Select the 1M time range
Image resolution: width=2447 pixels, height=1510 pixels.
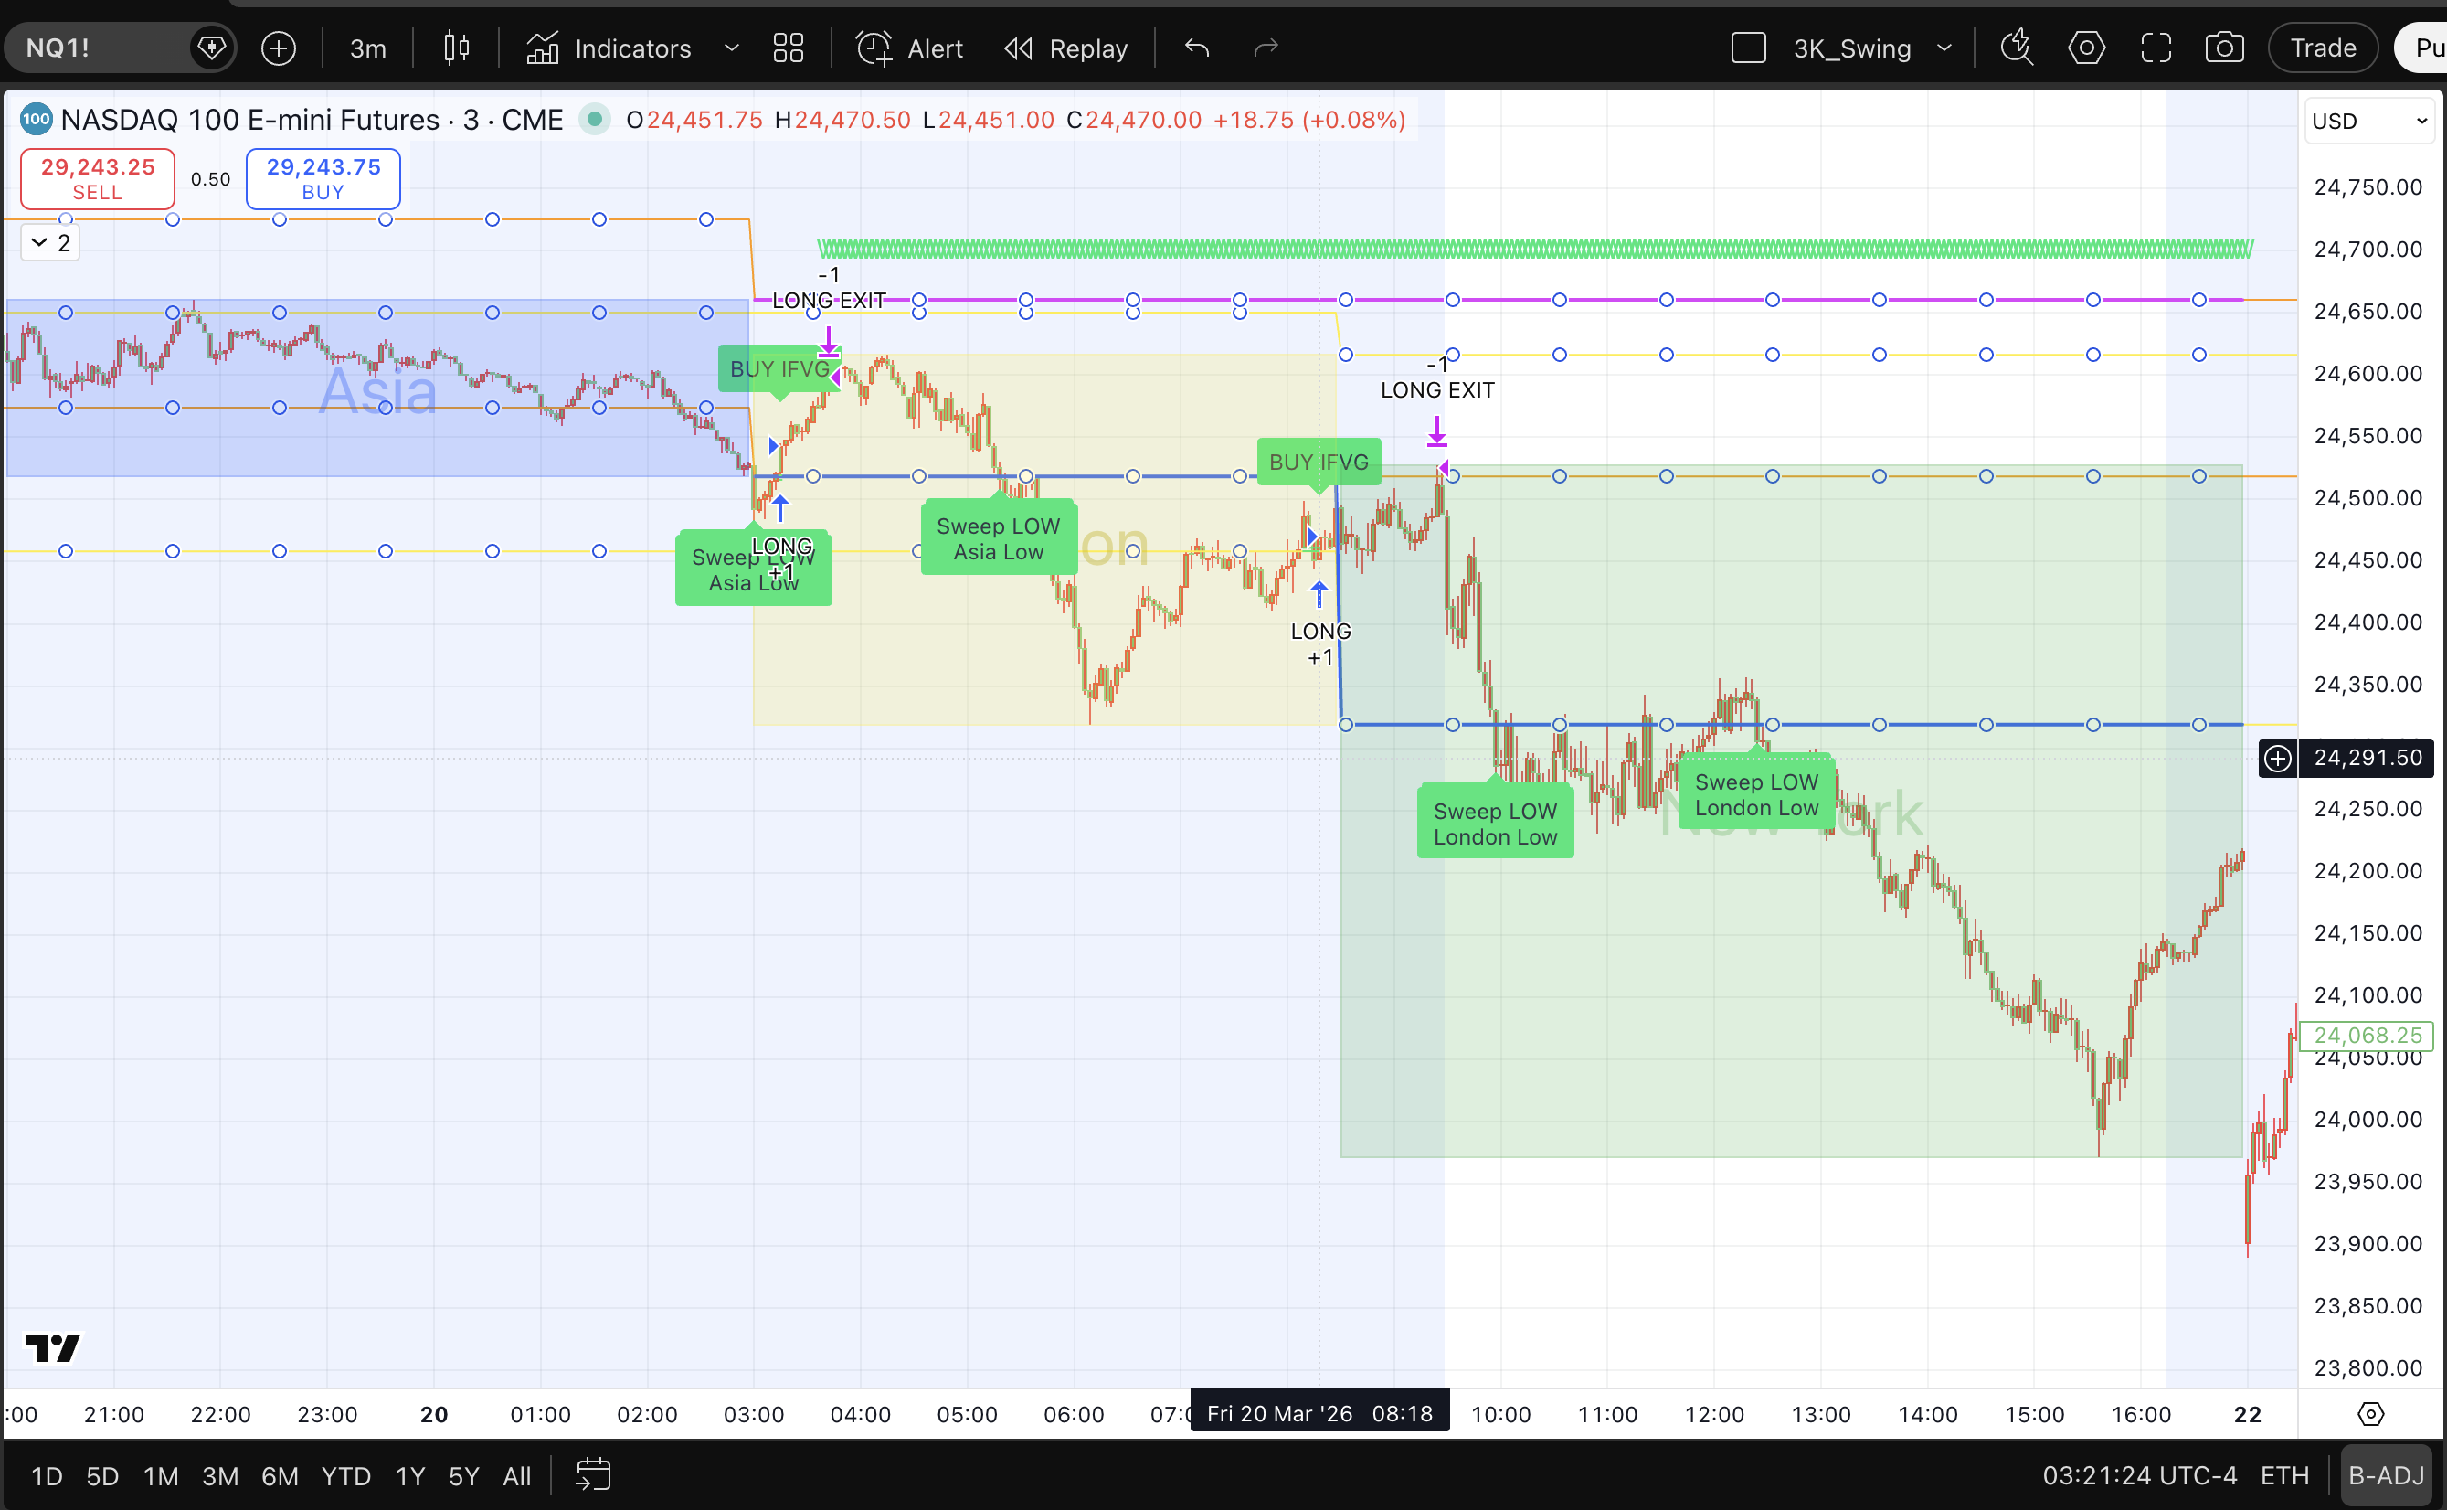coord(161,1476)
